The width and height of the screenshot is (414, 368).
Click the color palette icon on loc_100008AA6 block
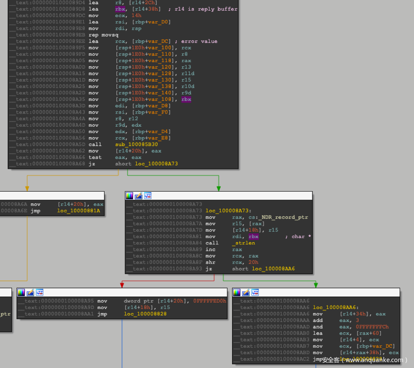pyautogui.click(x=237, y=292)
